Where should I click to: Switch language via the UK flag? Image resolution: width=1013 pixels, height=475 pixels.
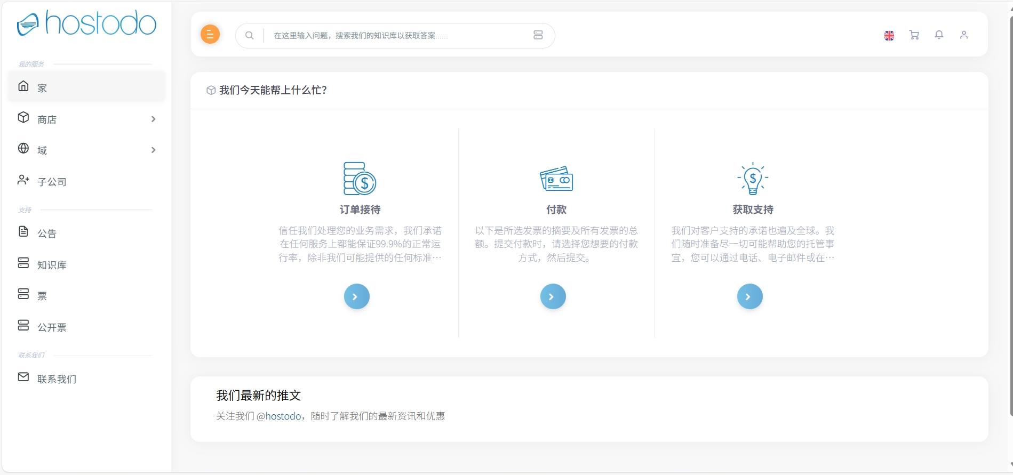(889, 36)
